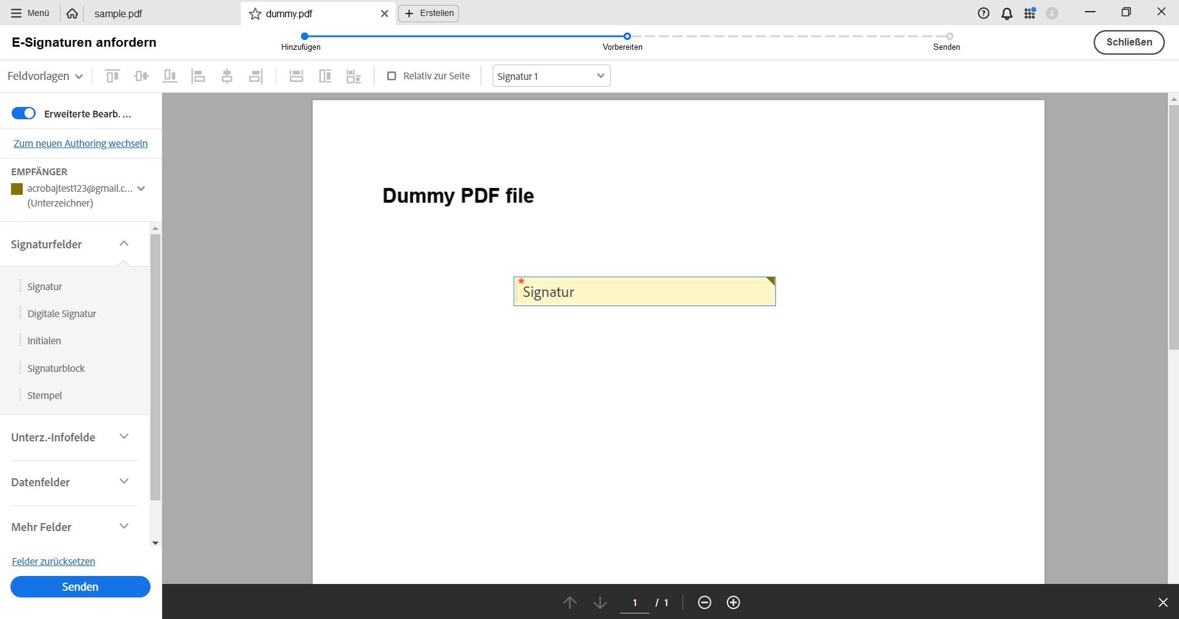Click the E-Signaturen anfordern title
The width and height of the screenshot is (1179, 619).
84,42
